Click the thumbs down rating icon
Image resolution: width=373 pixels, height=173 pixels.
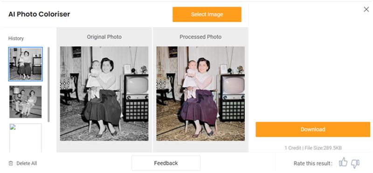coord(355,164)
